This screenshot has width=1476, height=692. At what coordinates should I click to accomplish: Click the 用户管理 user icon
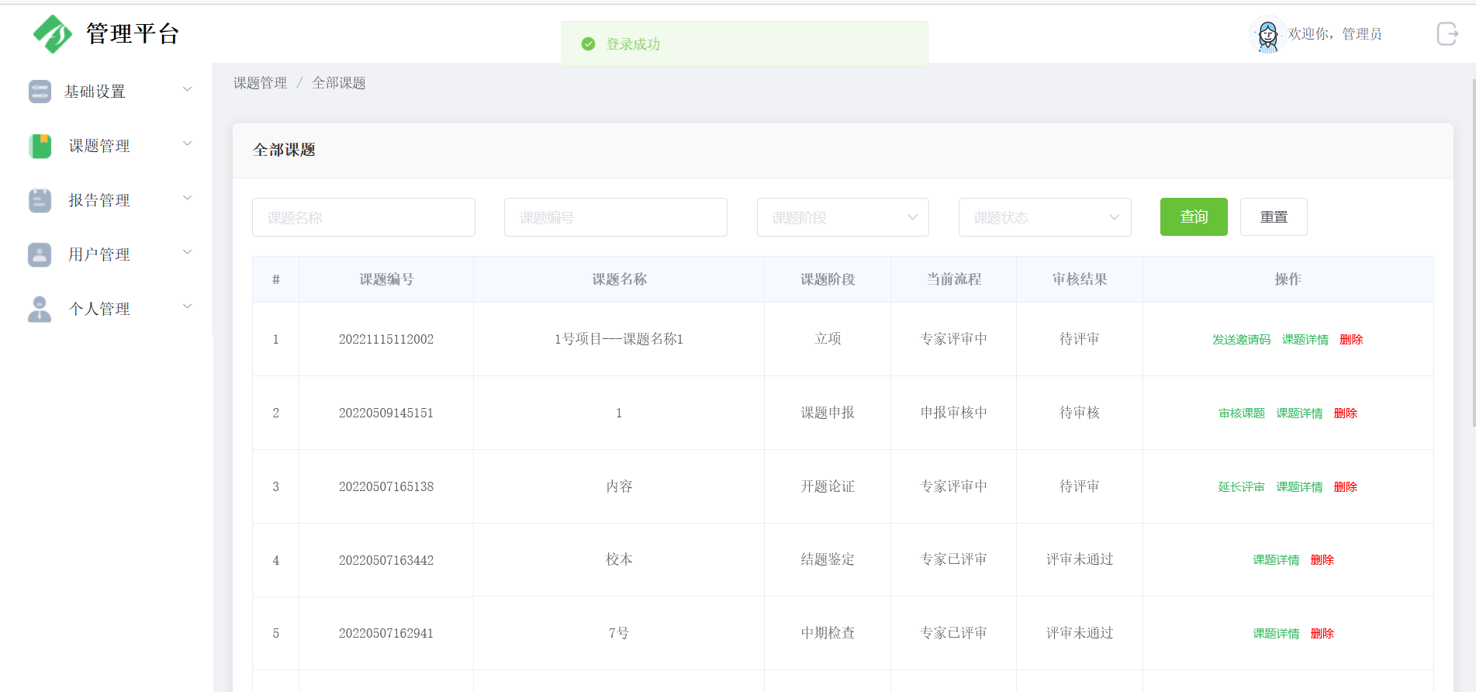[x=40, y=254]
